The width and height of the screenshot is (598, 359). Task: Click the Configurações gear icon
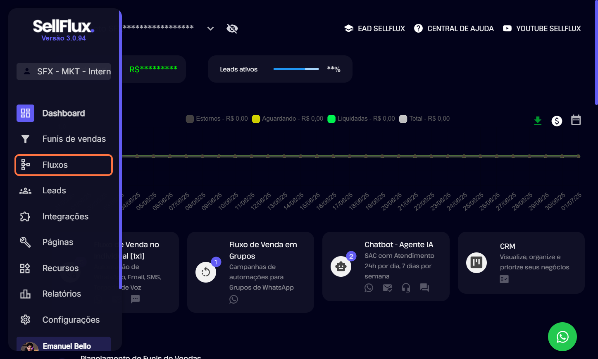[x=25, y=320]
